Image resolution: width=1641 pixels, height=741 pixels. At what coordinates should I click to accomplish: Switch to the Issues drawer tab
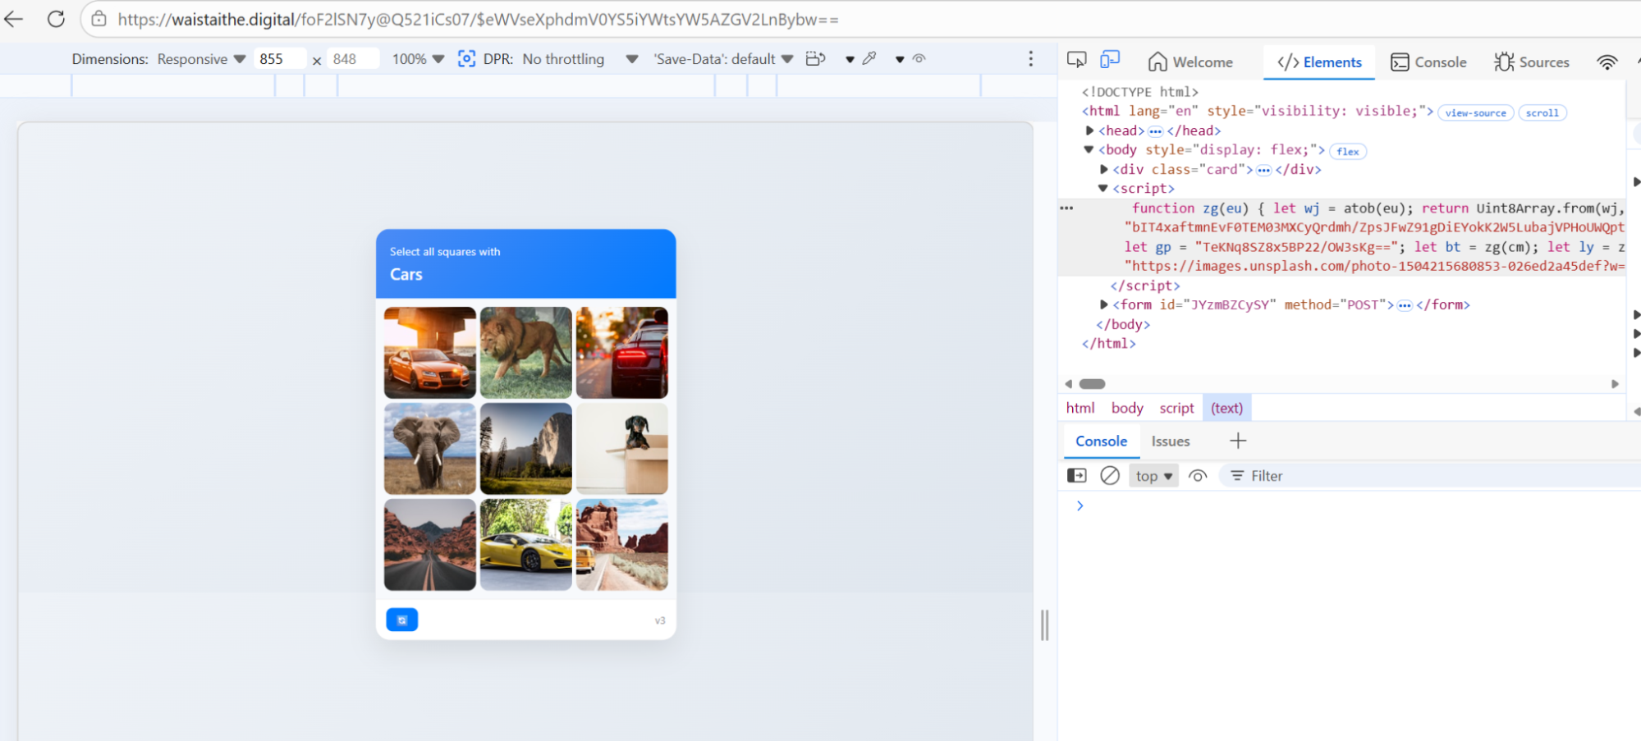(x=1171, y=441)
